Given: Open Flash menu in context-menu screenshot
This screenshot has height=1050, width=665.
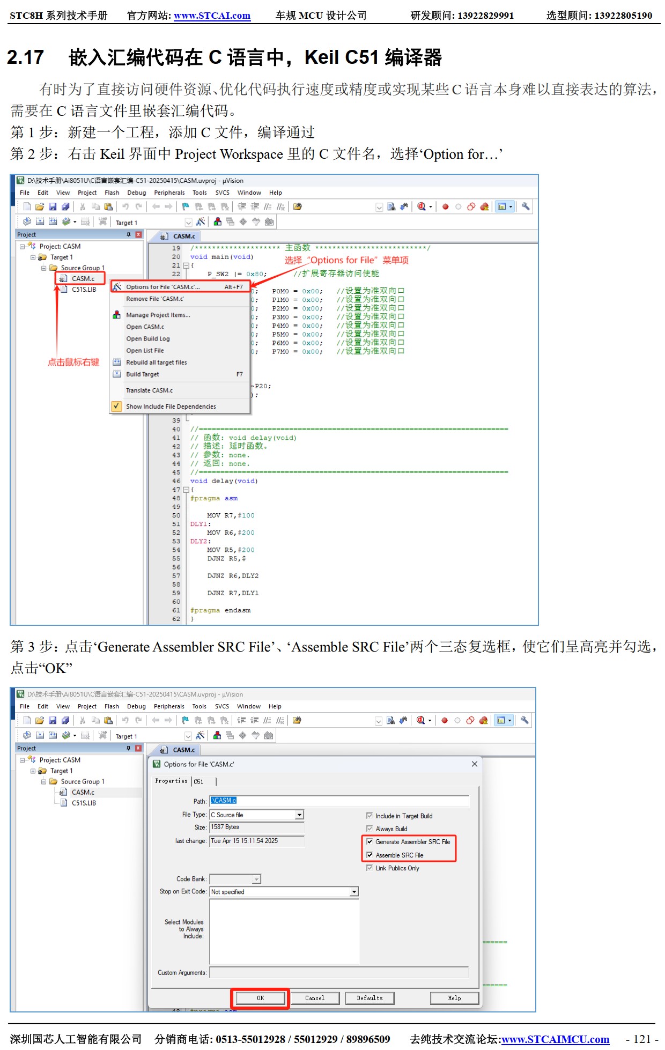Looking at the screenshot, I should pos(112,193).
